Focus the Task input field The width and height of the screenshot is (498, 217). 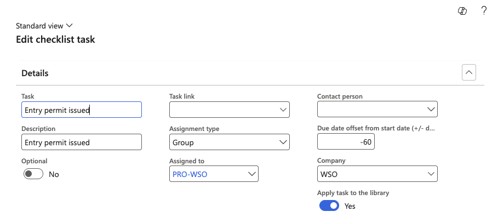click(x=82, y=110)
